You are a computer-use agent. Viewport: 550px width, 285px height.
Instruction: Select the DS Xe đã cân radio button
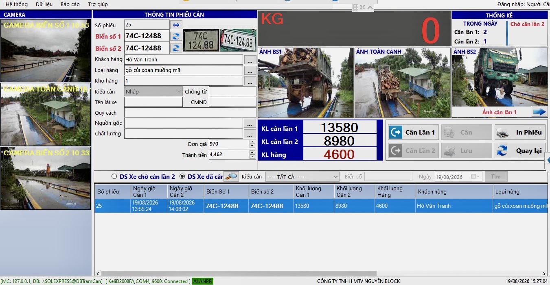pos(182,176)
